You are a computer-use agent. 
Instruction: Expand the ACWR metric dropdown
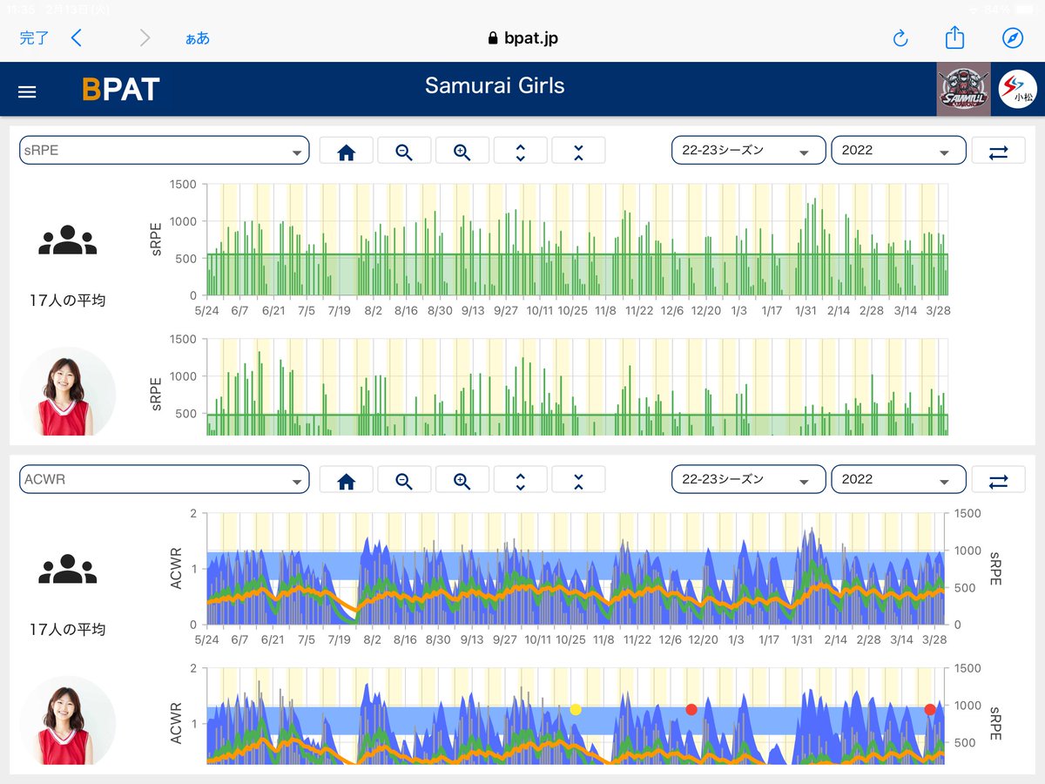point(165,479)
